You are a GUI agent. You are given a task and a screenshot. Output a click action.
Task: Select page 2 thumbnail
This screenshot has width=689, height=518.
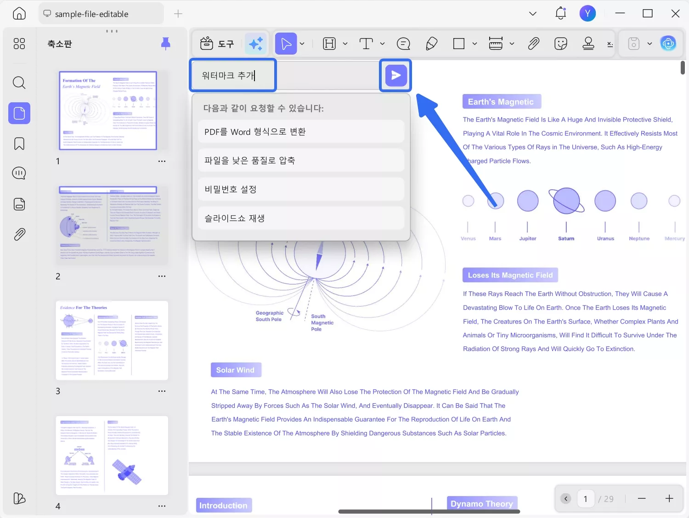(112, 225)
